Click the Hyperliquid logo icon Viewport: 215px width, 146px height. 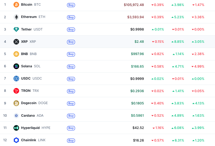pyautogui.click(x=16, y=128)
